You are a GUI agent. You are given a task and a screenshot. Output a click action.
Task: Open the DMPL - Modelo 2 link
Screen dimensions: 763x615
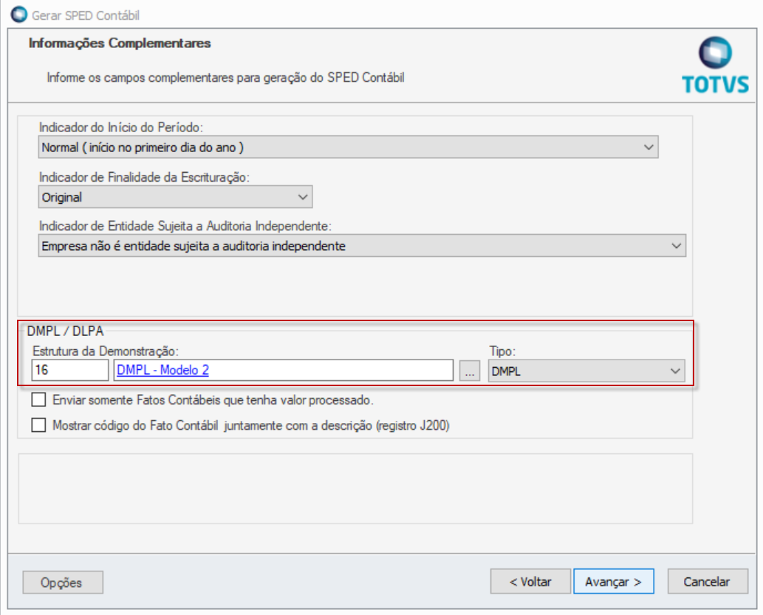pos(162,371)
